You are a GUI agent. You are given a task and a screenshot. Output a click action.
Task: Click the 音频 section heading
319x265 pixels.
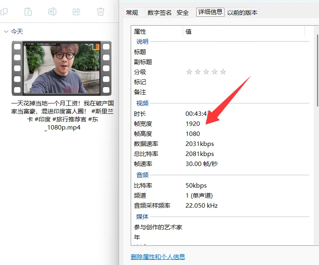(142, 175)
